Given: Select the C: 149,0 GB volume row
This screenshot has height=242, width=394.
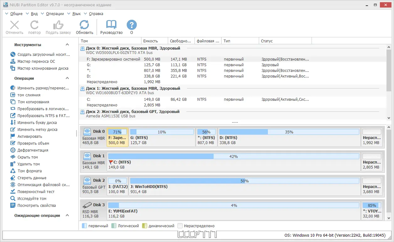Looking at the screenshot, I should (x=232, y=99).
